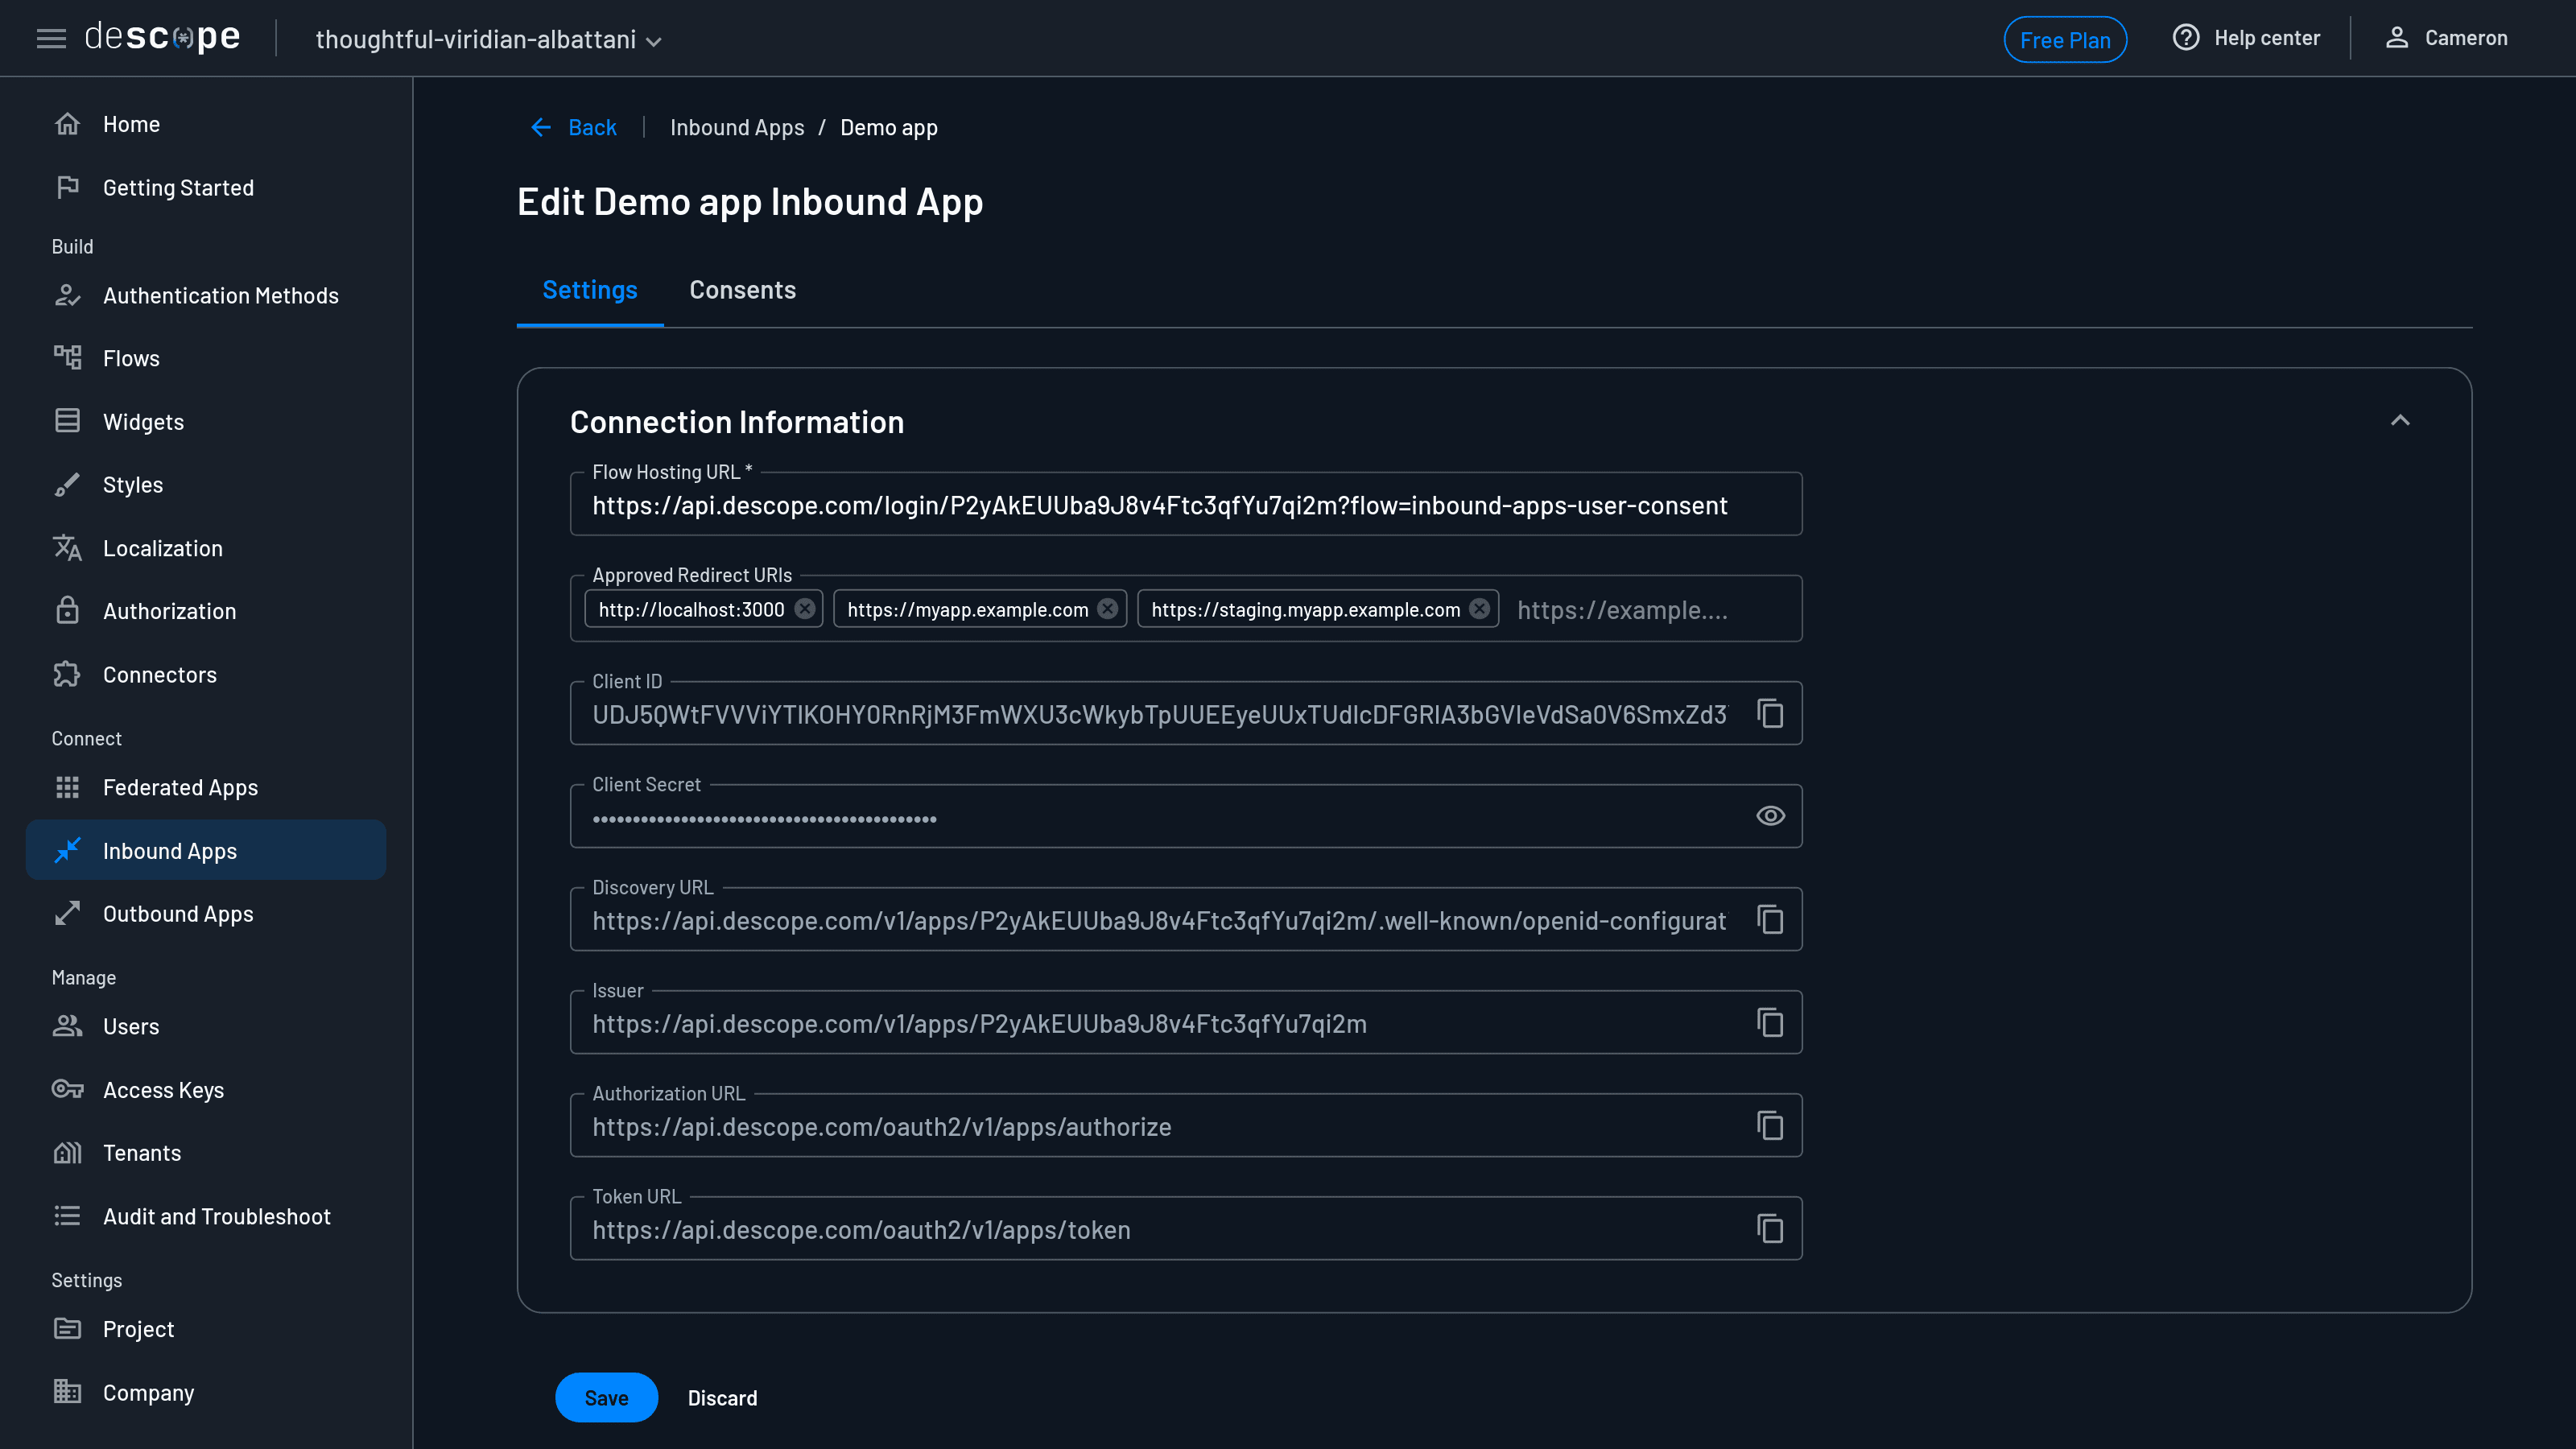
Task: Collapse the Connection Information section
Action: [2400, 421]
